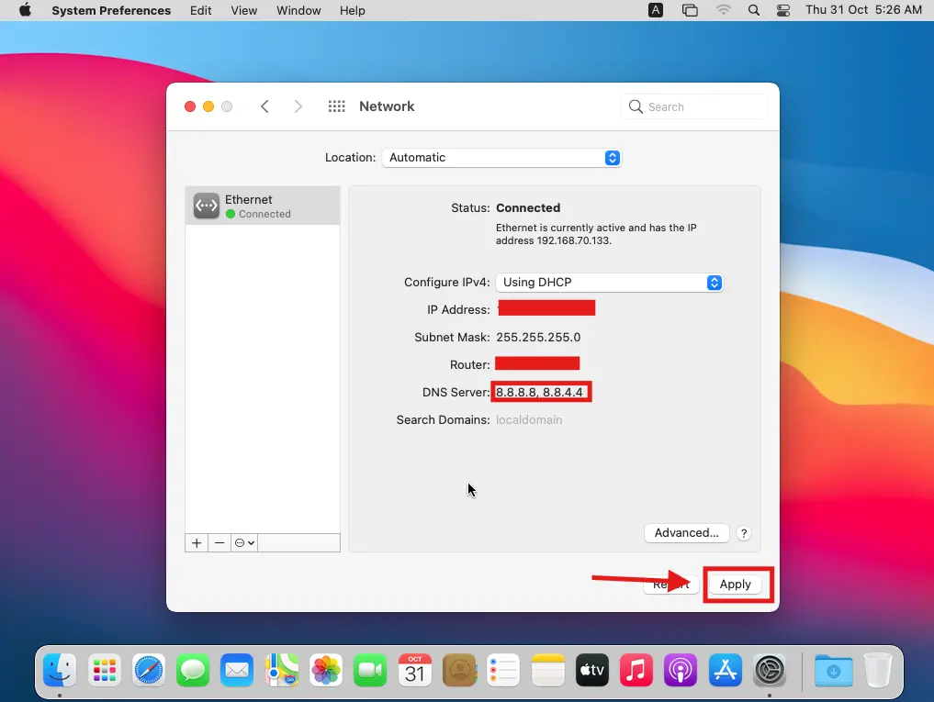Launch Safari from the Dock
Viewport: 934px width, 702px height.
tap(149, 671)
